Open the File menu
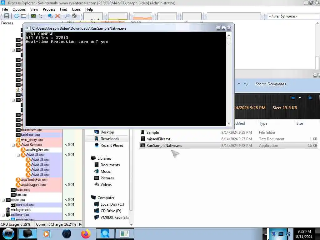The width and height of the screenshot is (320, 240). click(x=5, y=9)
